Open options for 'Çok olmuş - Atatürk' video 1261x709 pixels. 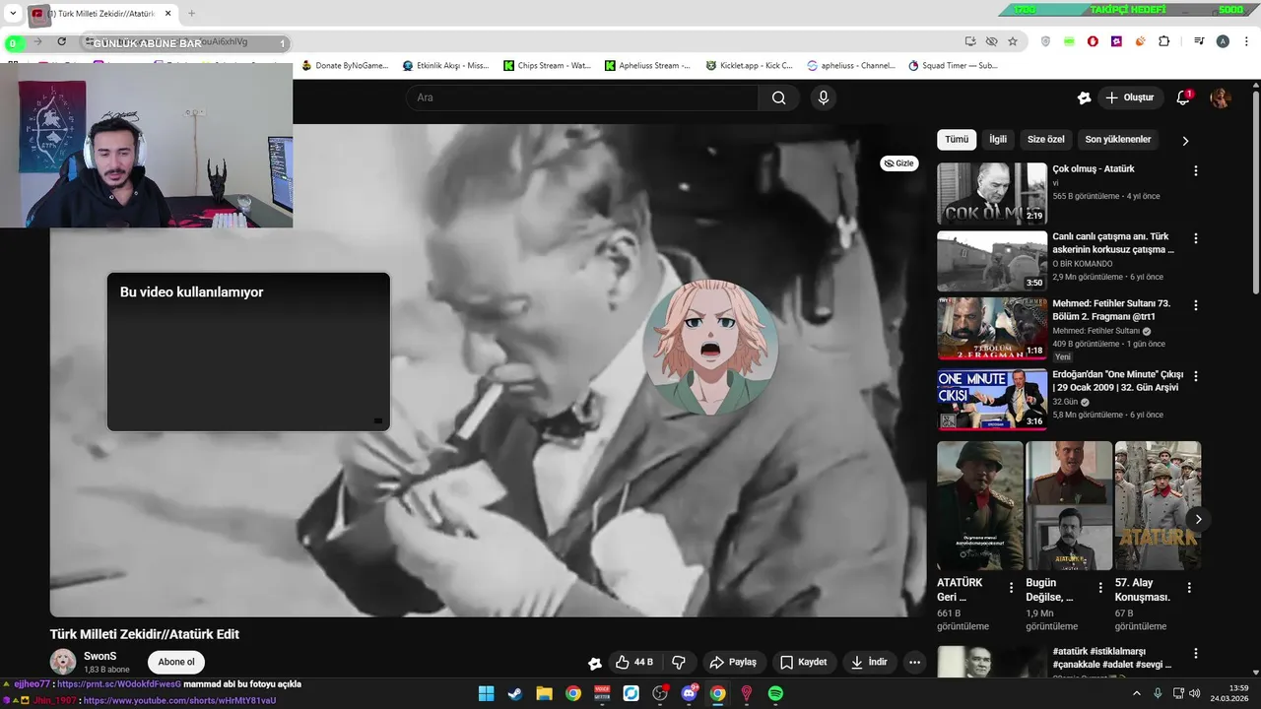tap(1196, 170)
